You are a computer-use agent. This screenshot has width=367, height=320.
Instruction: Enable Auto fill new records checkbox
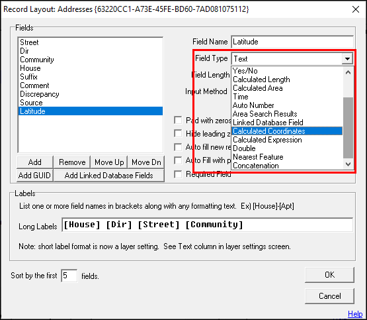(178, 147)
